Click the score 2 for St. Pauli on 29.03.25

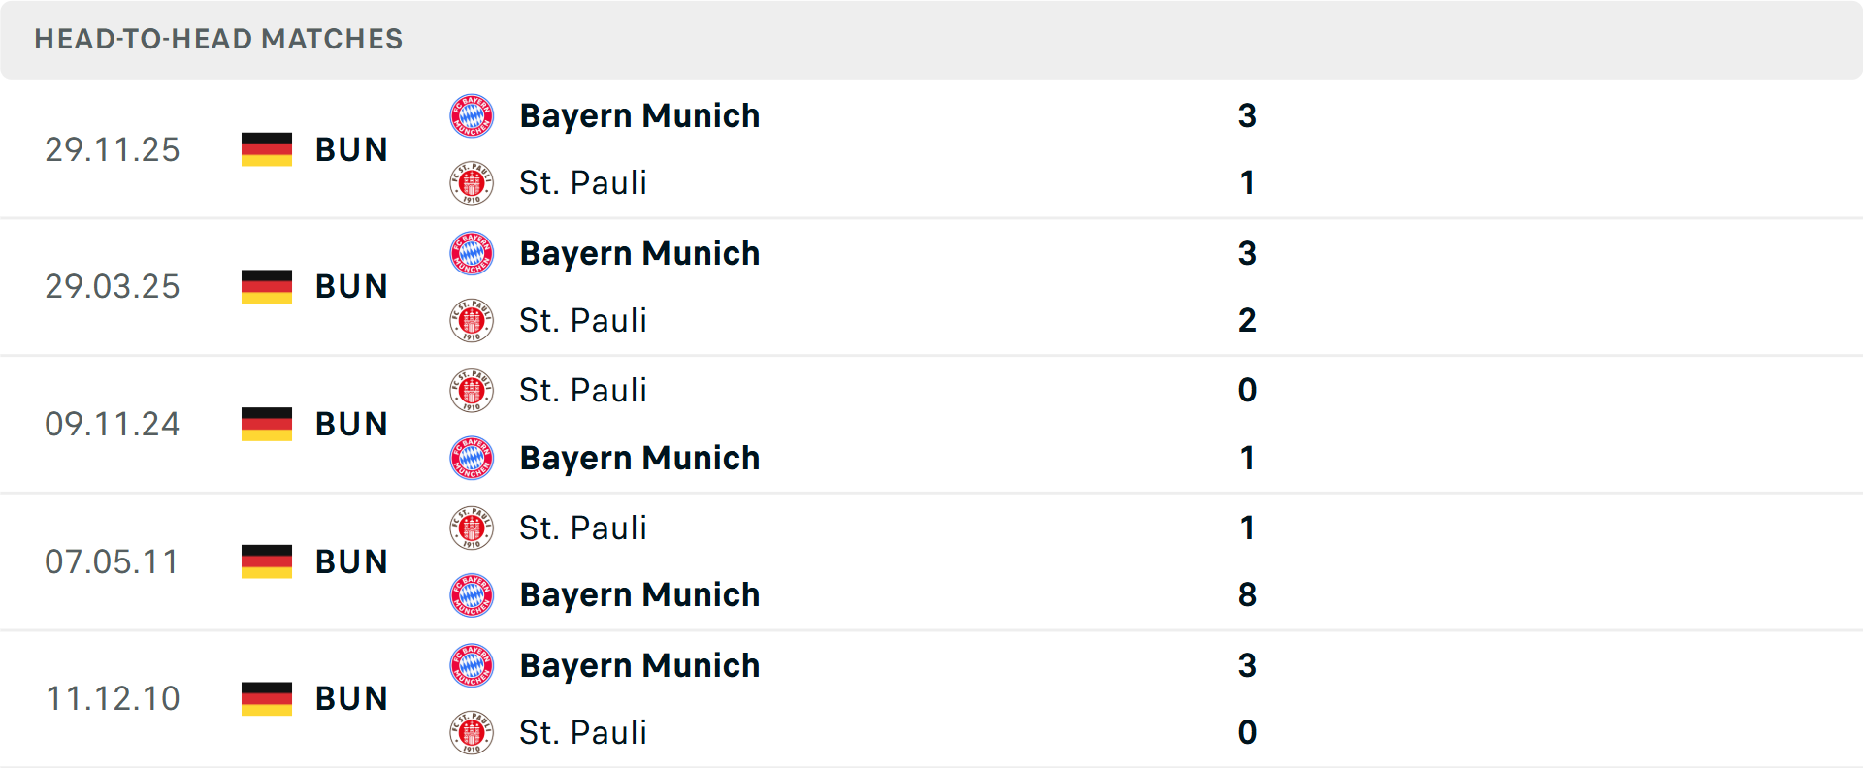1248,320
